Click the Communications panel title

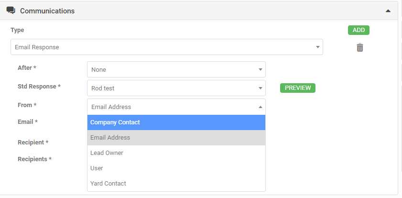click(x=47, y=11)
